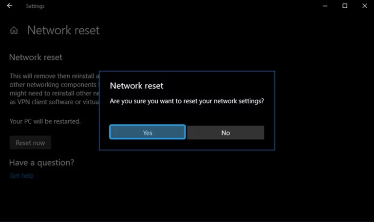Go back using the arrow icon

pos(10,6)
